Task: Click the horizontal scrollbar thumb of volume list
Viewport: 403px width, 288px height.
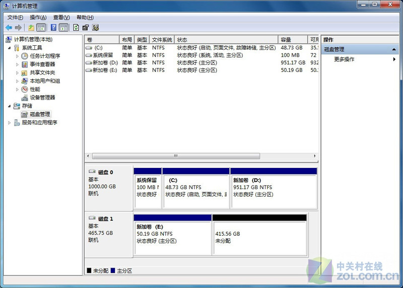Action: point(176,156)
